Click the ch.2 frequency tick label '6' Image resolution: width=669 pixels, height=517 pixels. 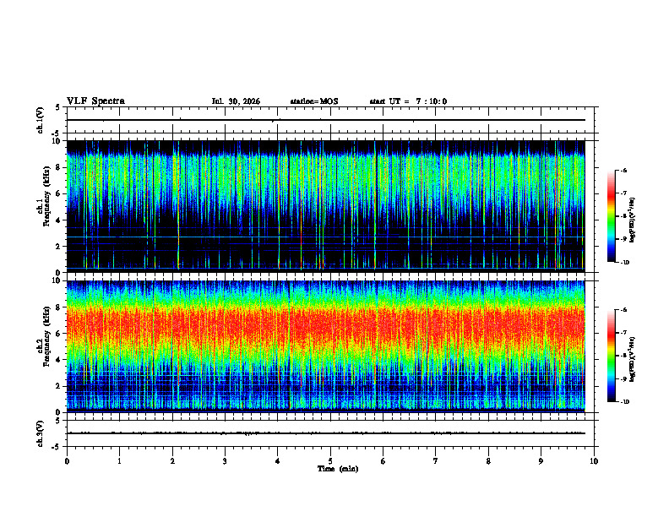point(59,334)
